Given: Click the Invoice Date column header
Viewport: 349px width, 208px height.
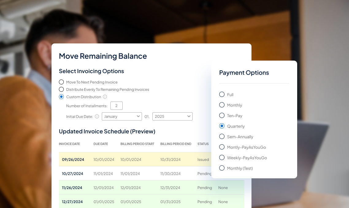Looking at the screenshot, I should point(69,144).
